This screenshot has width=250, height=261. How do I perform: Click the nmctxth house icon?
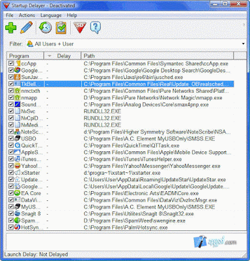pyautogui.click(x=18, y=91)
